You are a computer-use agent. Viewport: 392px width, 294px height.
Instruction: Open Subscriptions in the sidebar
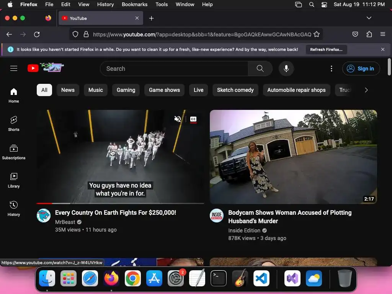tap(14, 152)
